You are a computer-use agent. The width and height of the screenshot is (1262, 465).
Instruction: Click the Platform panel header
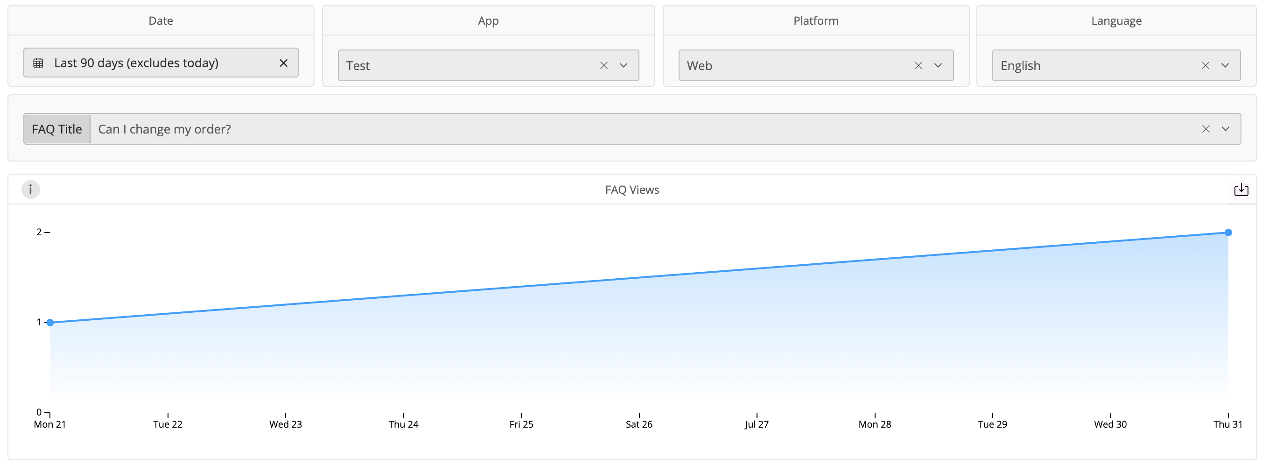pos(816,21)
